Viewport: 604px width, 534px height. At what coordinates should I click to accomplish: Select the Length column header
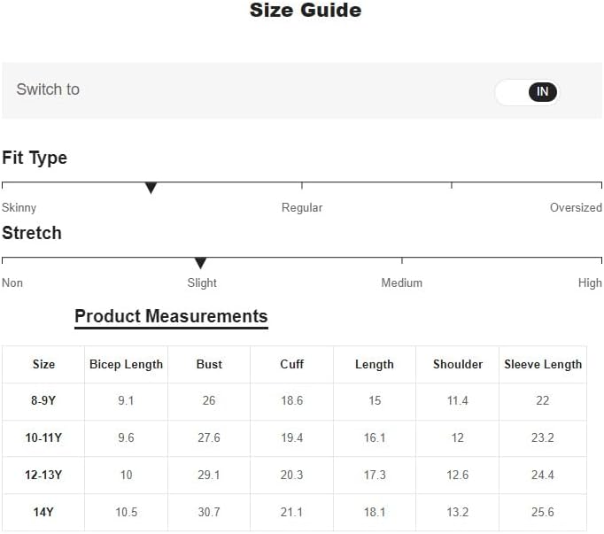coord(374,364)
